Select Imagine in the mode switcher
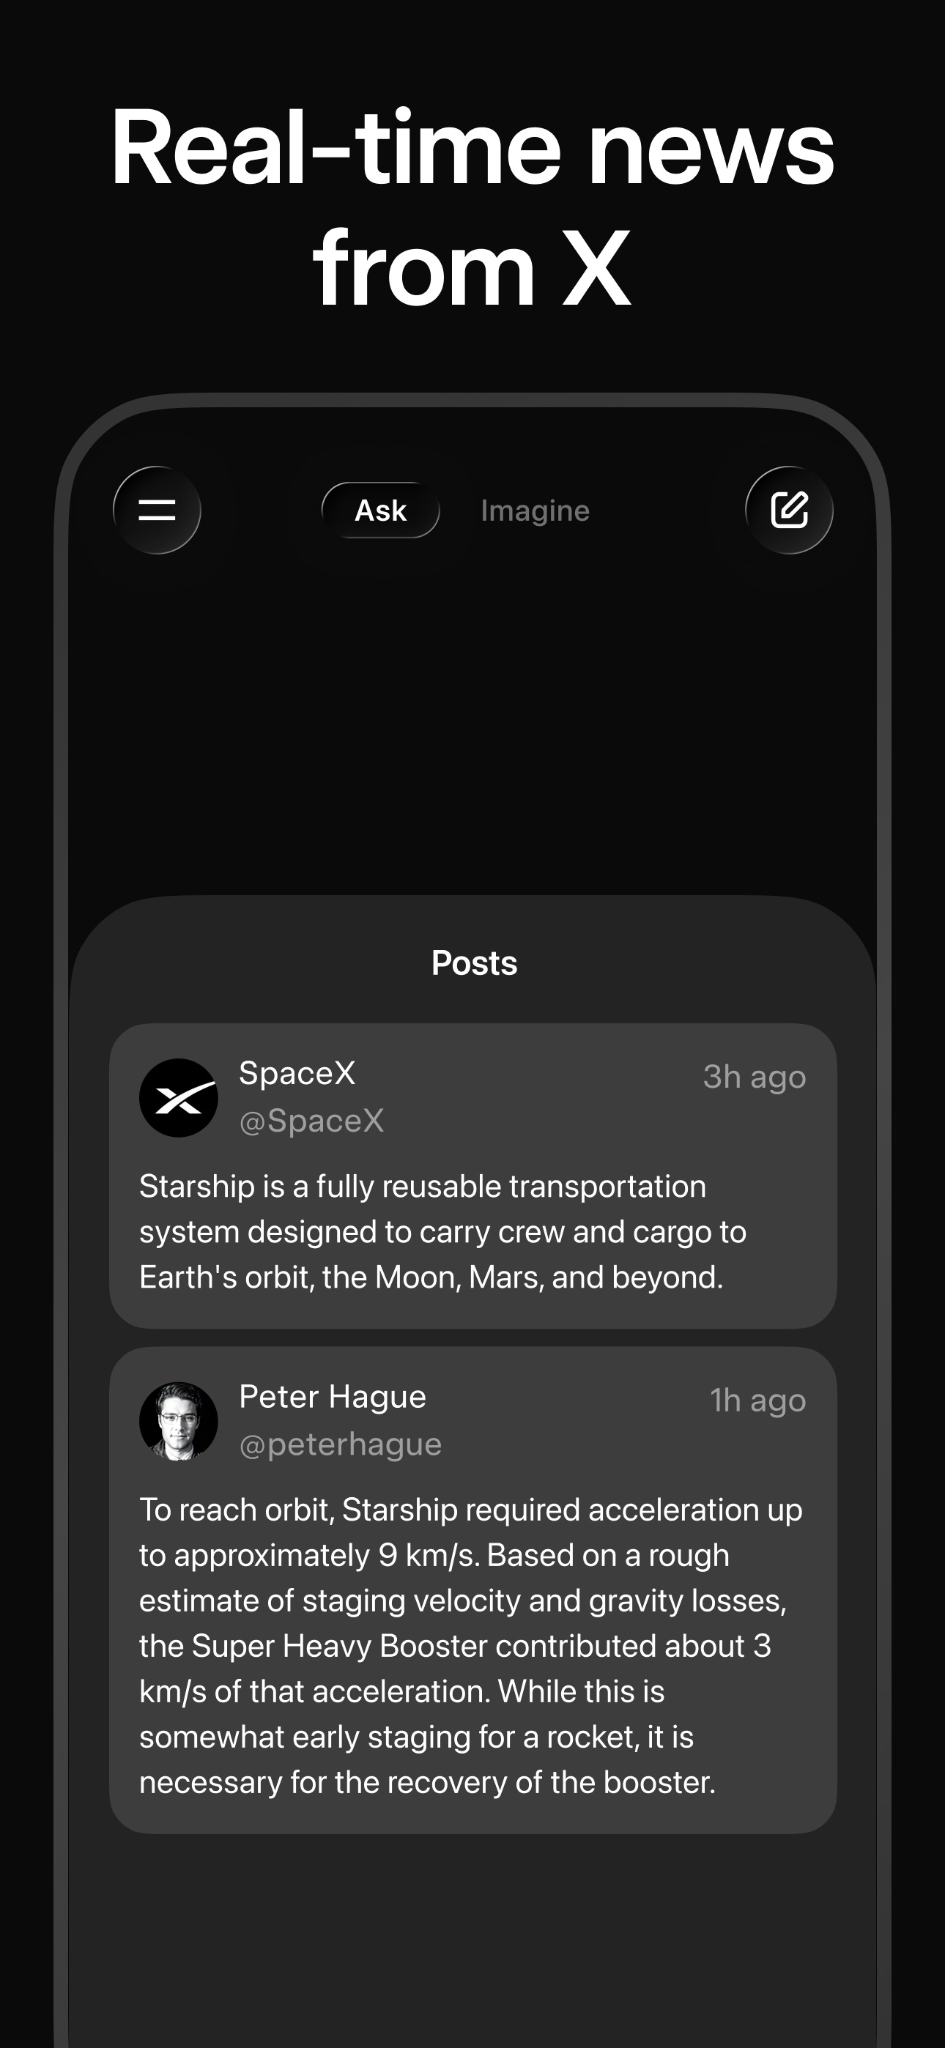This screenshot has height=2048, width=945. pos(535,510)
